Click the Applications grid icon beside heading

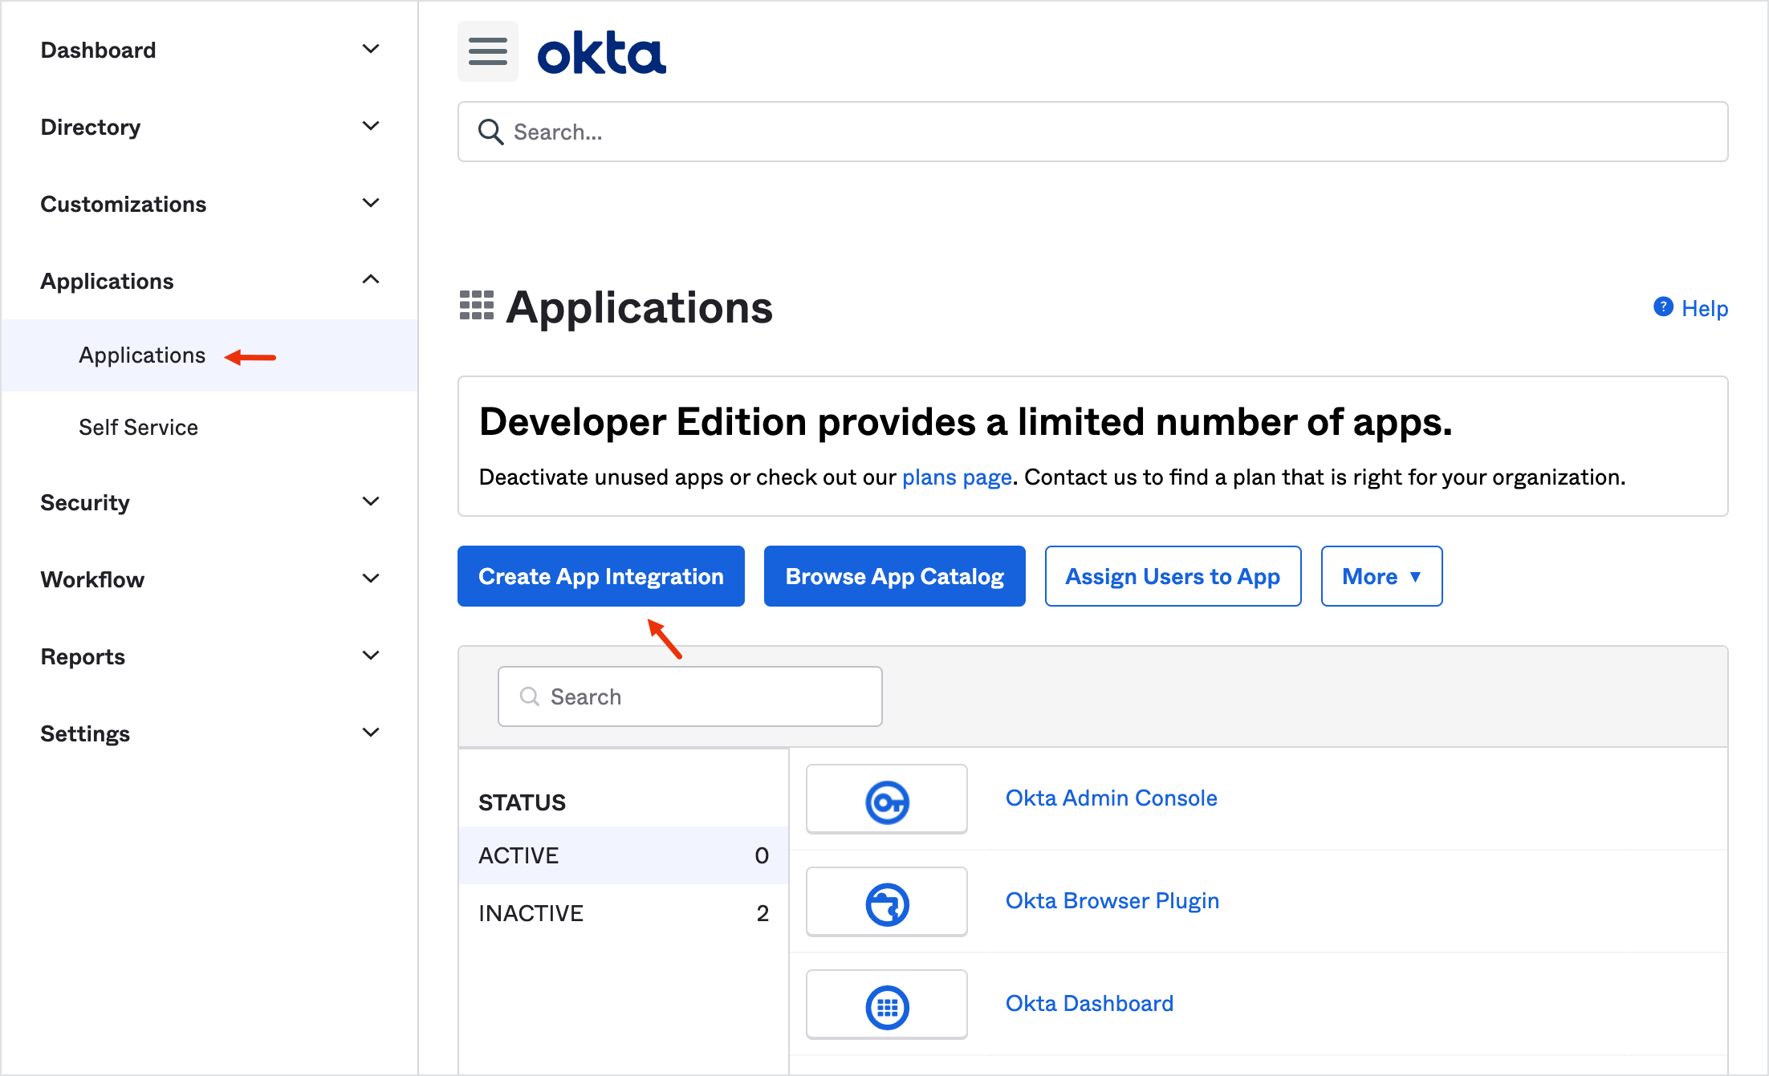[476, 306]
